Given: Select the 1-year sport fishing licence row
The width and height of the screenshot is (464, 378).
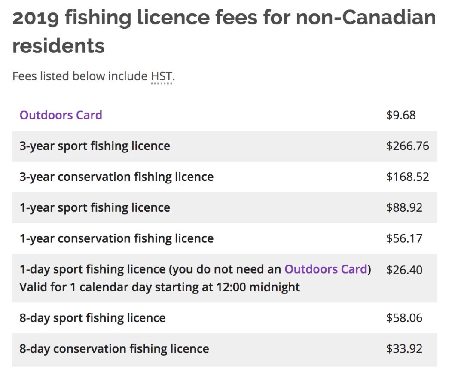Looking at the screenshot, I should 225,207.
